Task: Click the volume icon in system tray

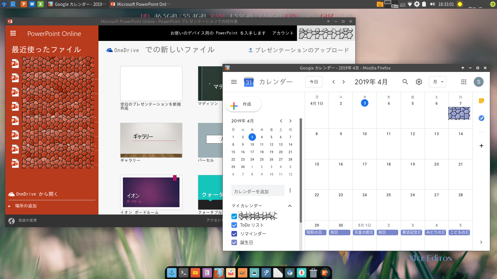Action: pos(432,4)
